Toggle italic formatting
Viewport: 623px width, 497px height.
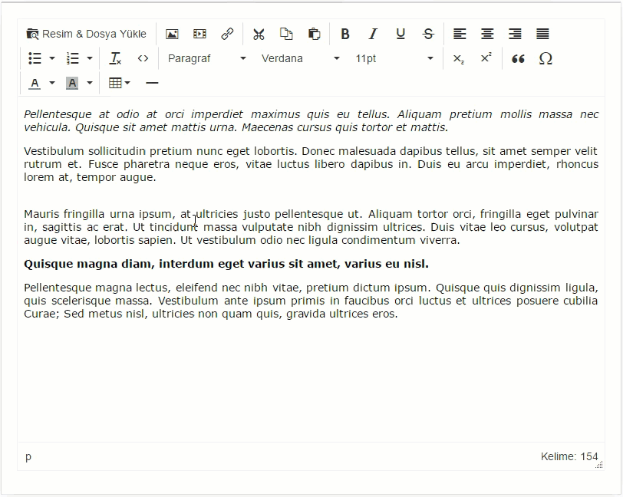pyautogui.click(x=373, y=34)
